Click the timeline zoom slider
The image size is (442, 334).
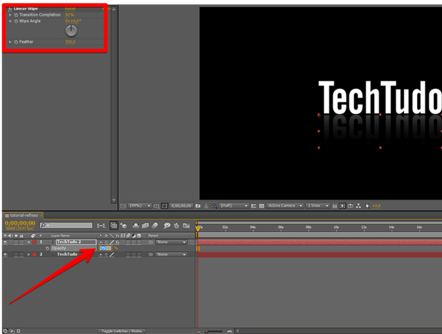click(x=214, y=331)
